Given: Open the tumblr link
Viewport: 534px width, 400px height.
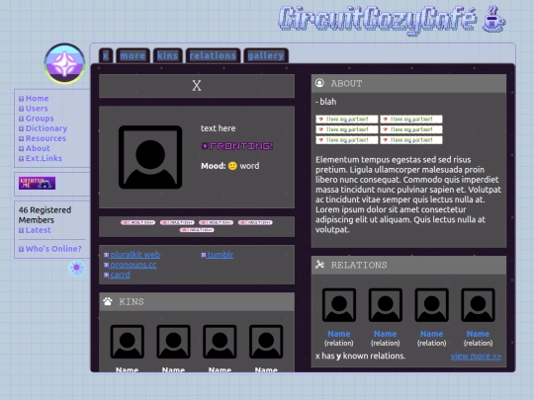Looking at the screenshot, I should click(221, 255).
